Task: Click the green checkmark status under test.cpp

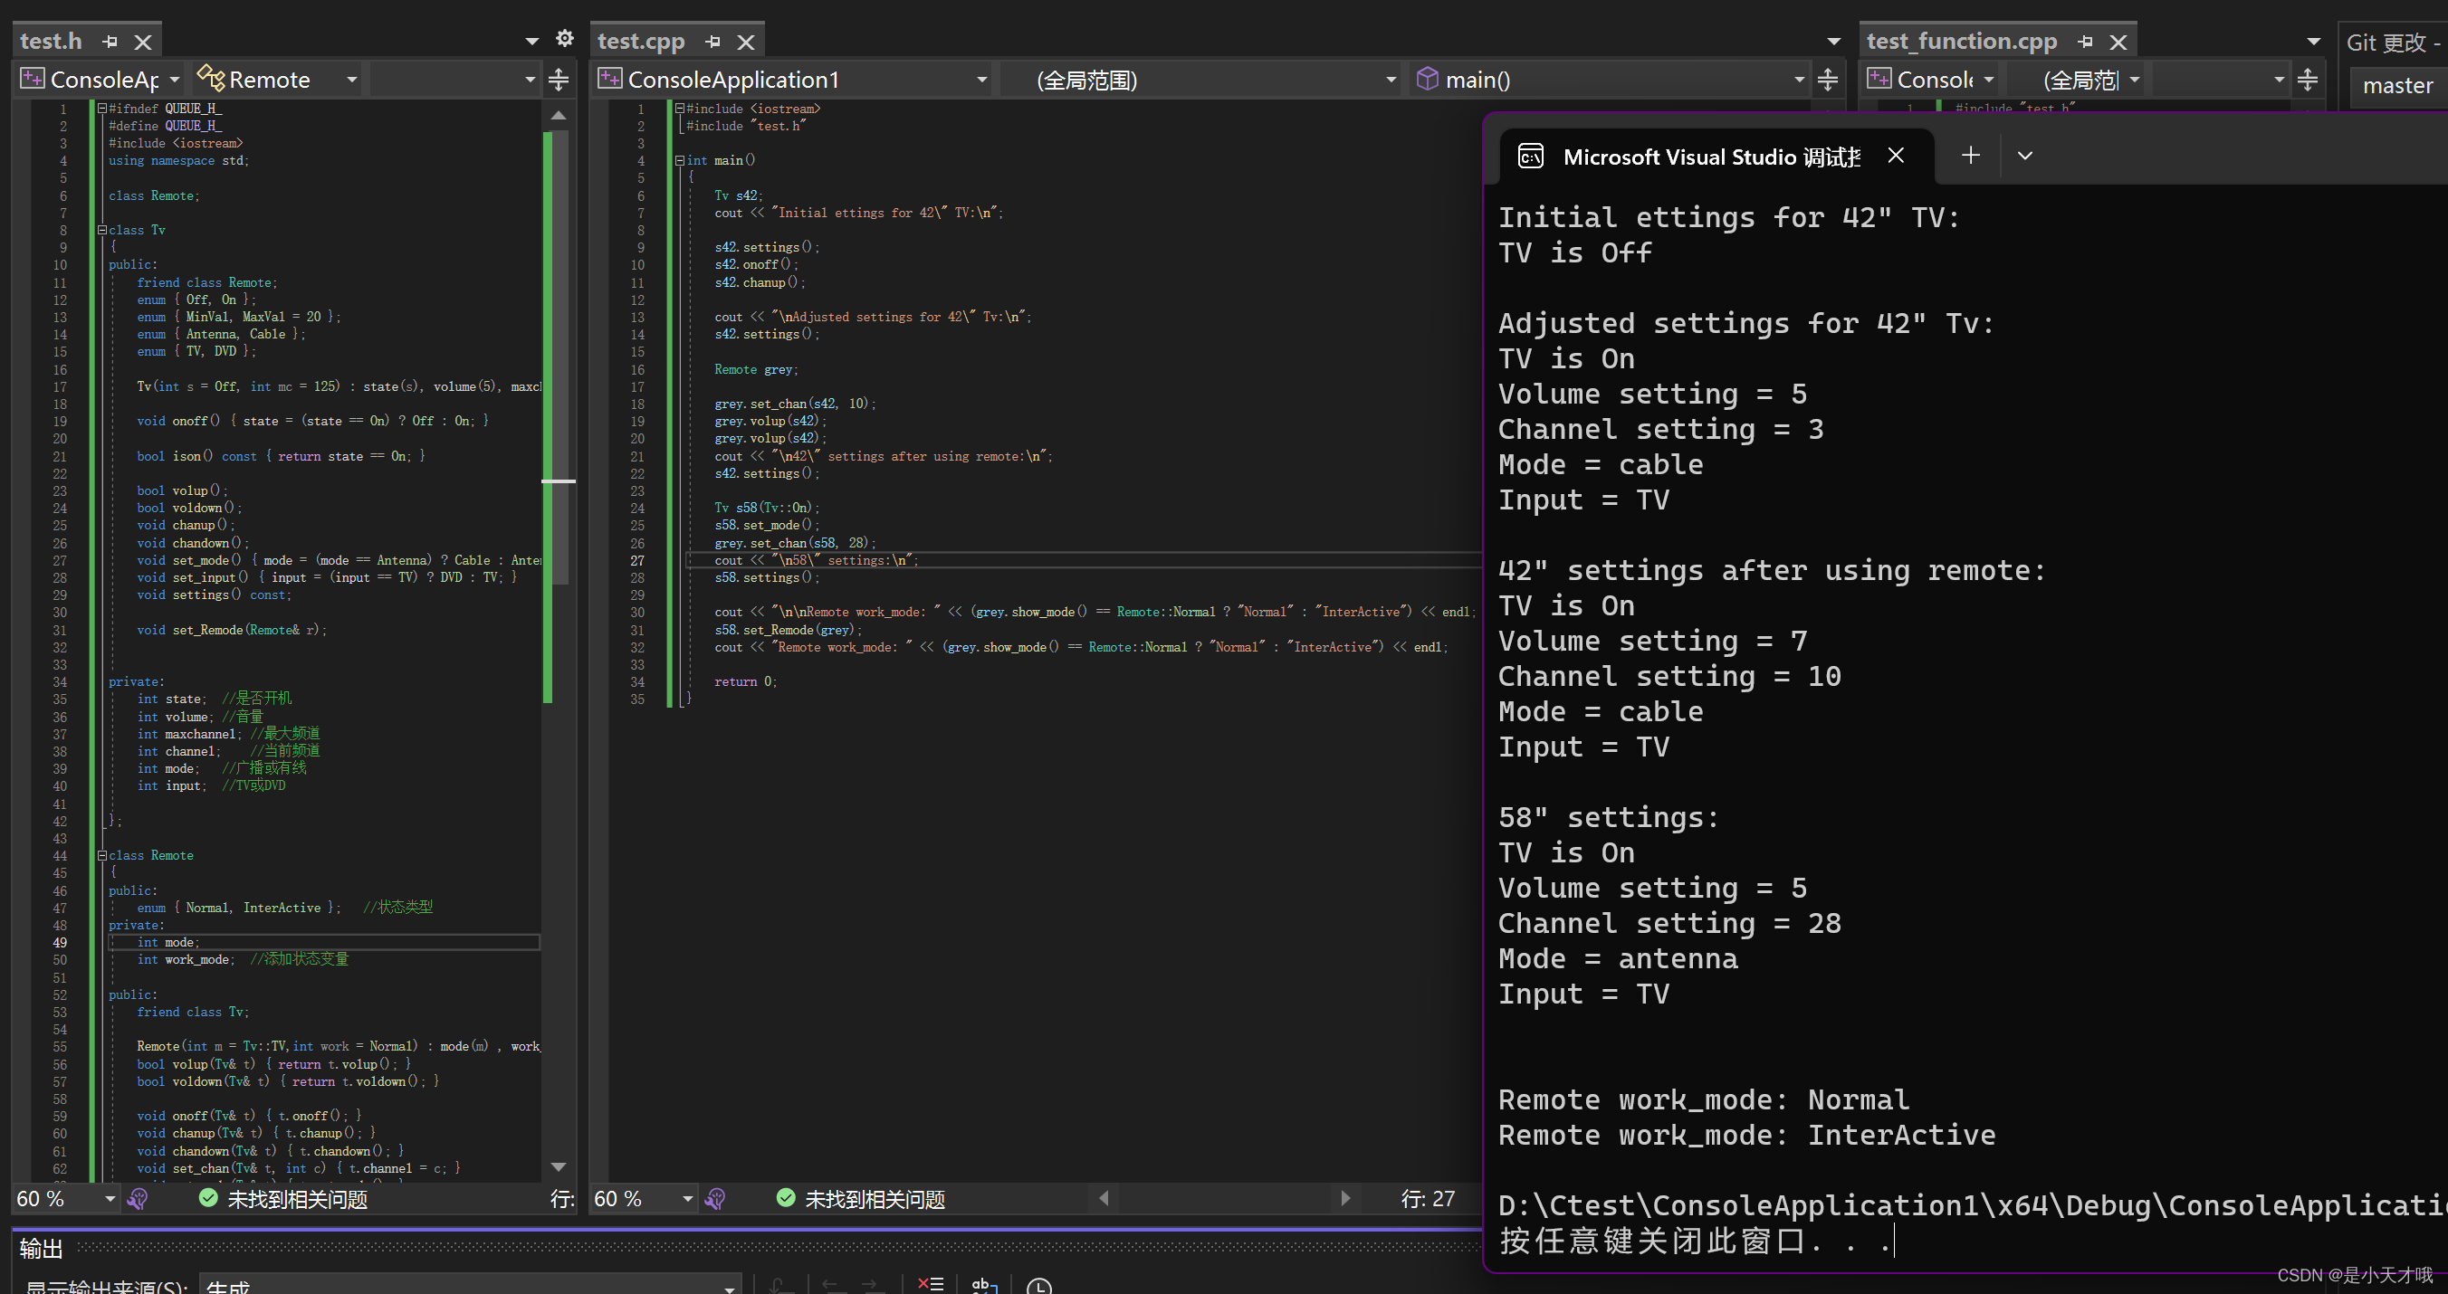Action: pyautogui.click(x=786, y=1198)
